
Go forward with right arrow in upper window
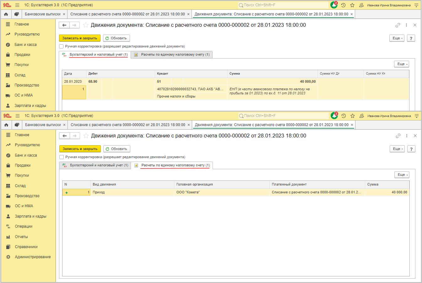tap(74, 25)
